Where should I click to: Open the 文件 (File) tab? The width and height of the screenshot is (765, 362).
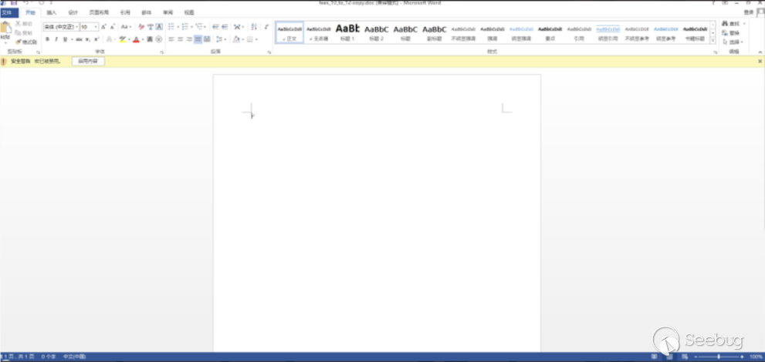click(9, 12)
